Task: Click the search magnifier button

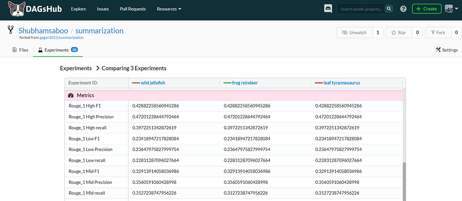Action: (x=388, y=9)
